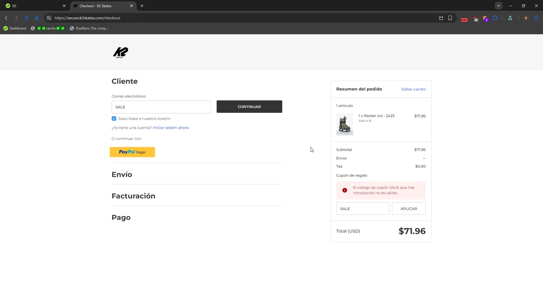Viewport: 543px width, 294px height.
Task: Click the Tax $0.00 value
Action: (x=420, y=166)
